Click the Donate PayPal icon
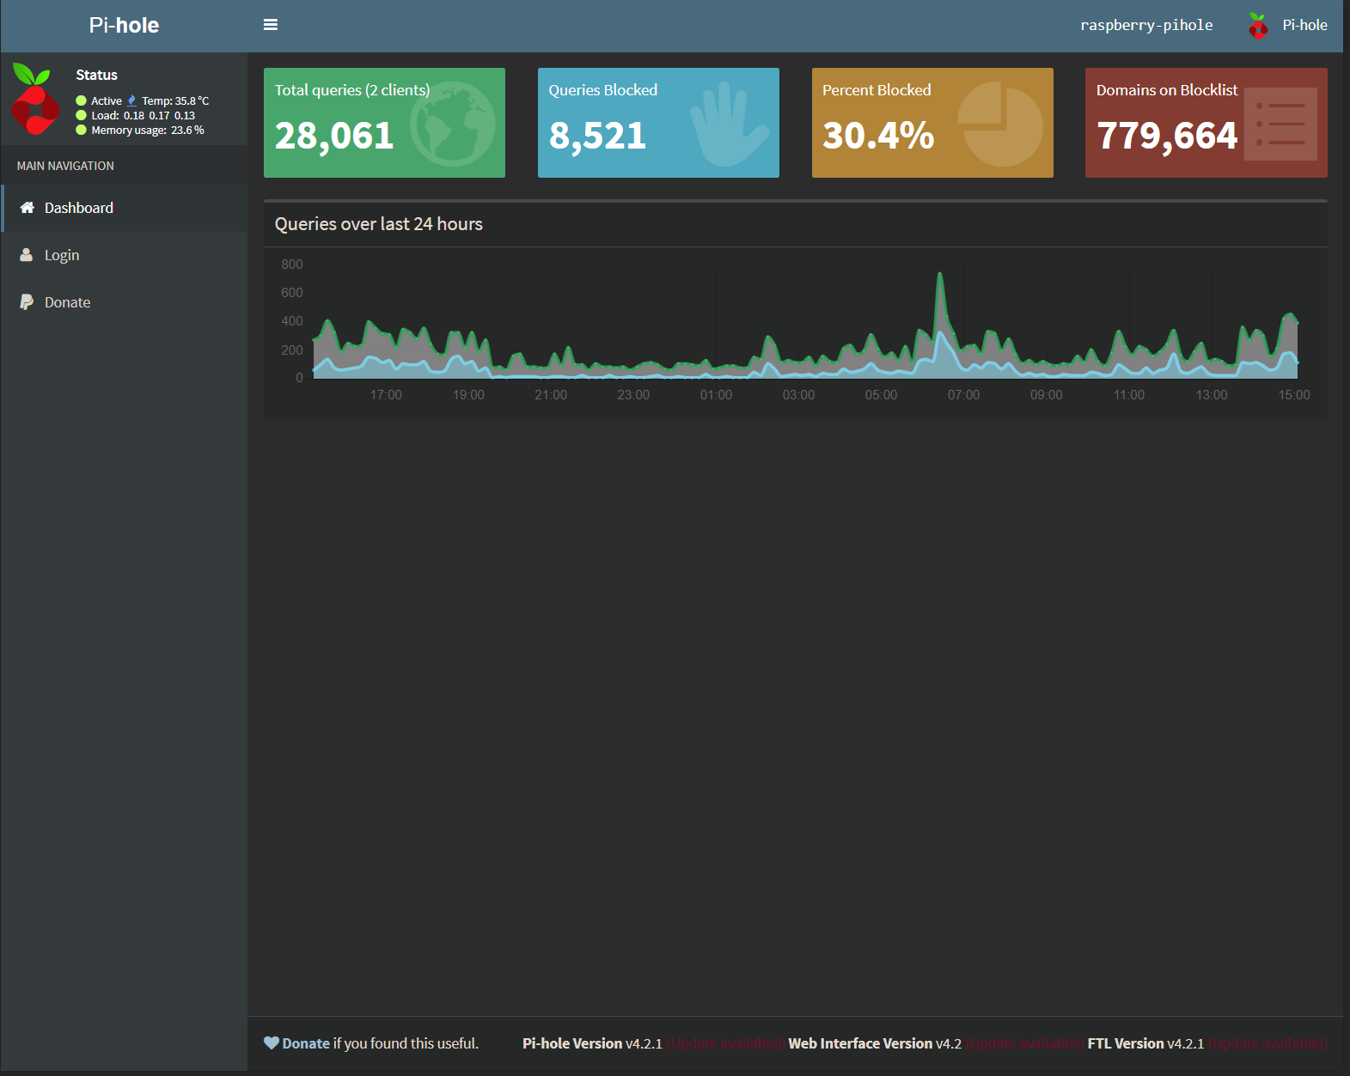The width and height of the screenshot is (1350, 1076). click(x=27, y=302)
